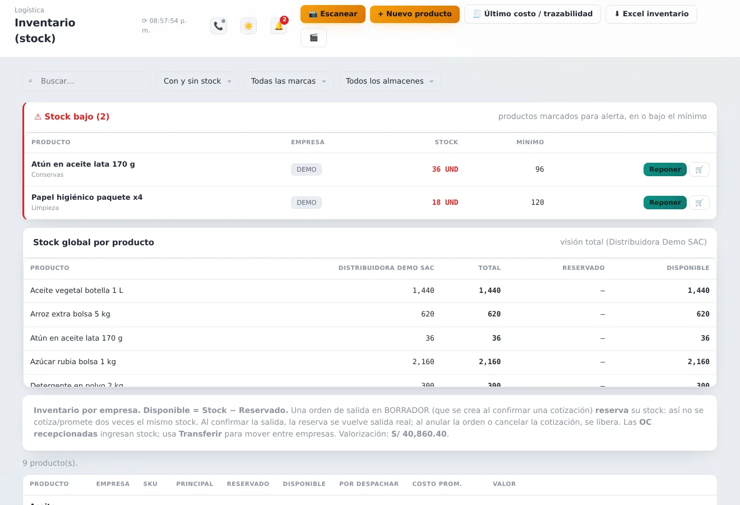Click the 'COSTO PROM.' column header
Viewport: 740px width, 505px height.
tap(437, 484)
